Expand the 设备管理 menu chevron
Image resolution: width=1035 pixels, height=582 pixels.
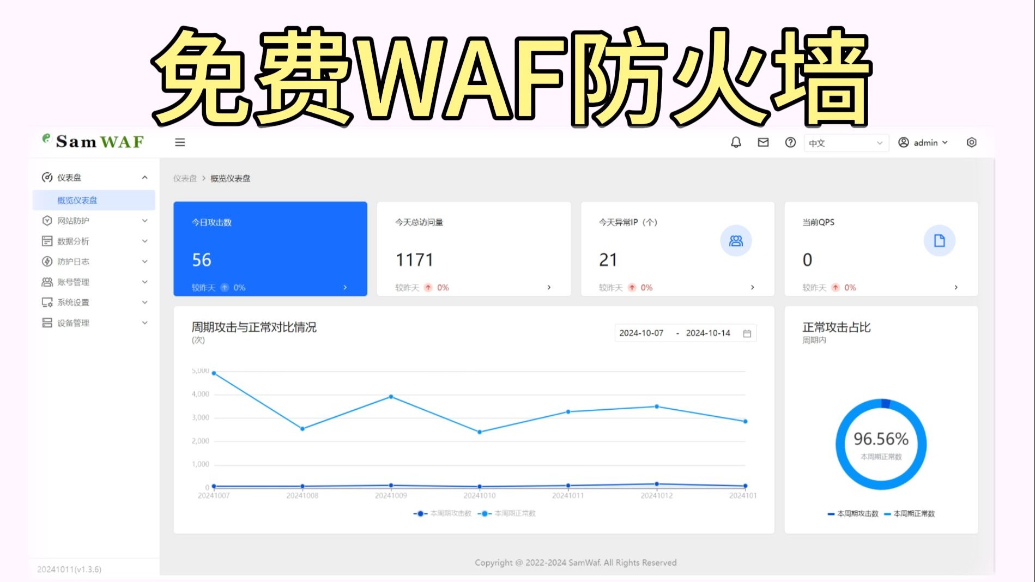pos(144,323)
